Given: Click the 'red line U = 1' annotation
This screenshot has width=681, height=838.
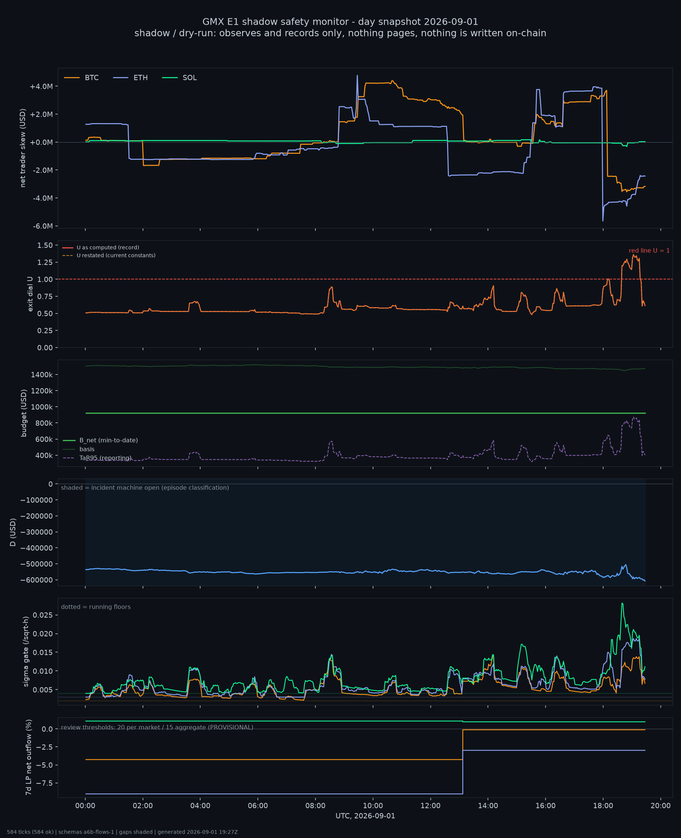Looking at the screenshot, I should (649, 251).
